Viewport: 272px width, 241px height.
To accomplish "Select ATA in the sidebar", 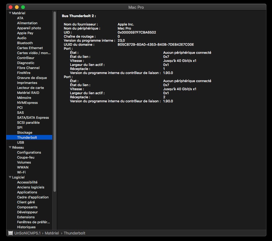I will coord(20,18).
